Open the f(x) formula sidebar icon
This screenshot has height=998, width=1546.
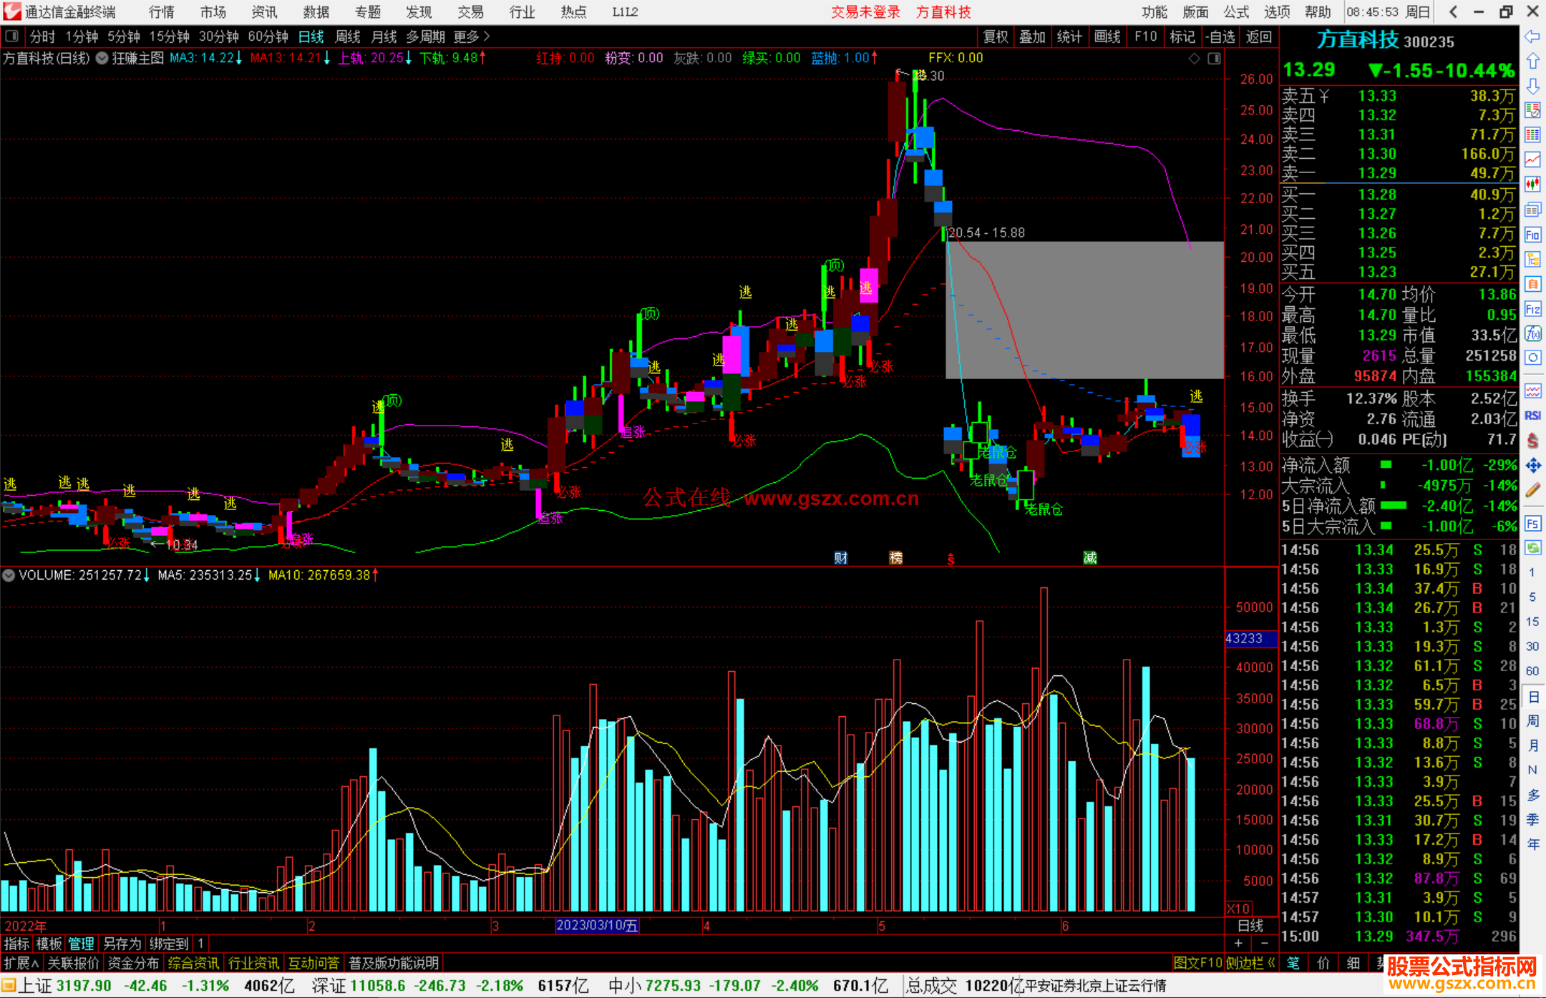point(1532,333)
